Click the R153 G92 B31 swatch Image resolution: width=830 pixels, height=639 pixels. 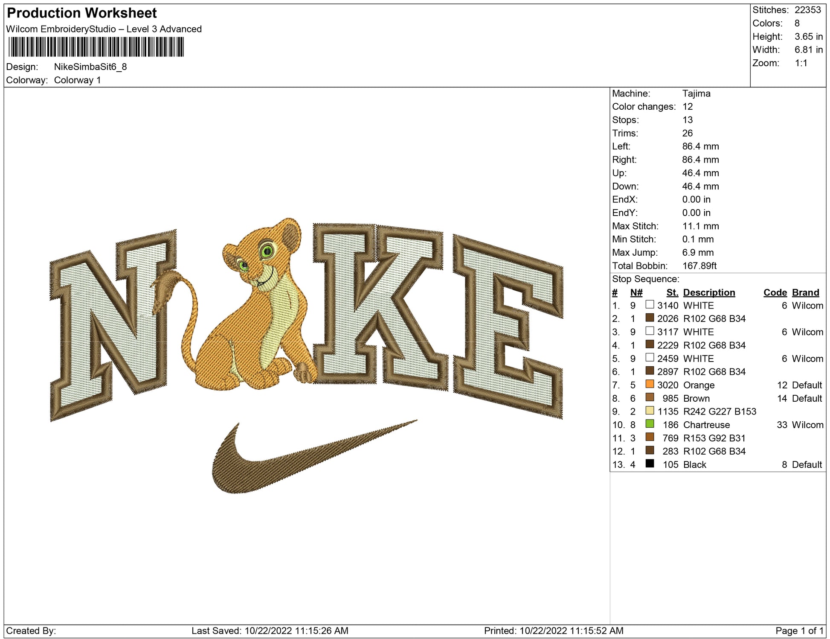[650, 437]
